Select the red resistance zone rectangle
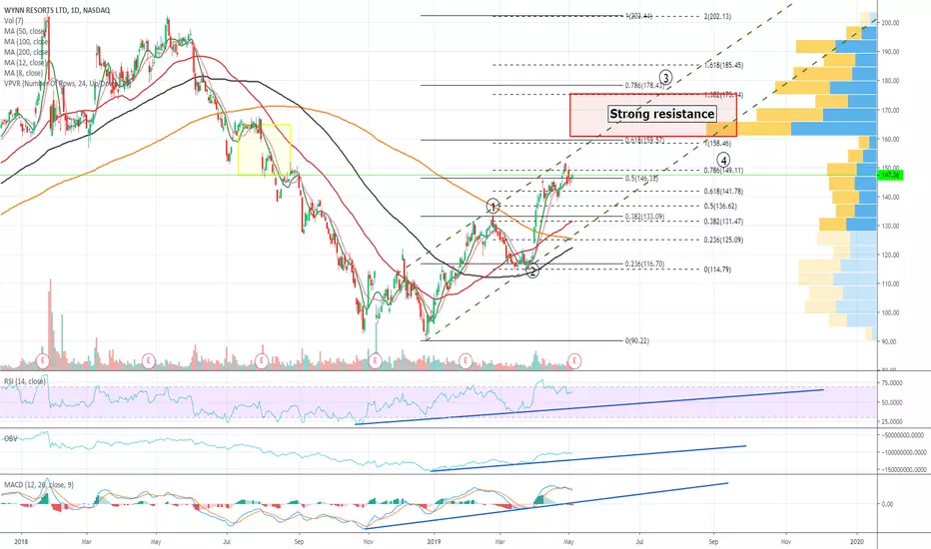This screenshot has height=549, width=931. click(653, 115)
